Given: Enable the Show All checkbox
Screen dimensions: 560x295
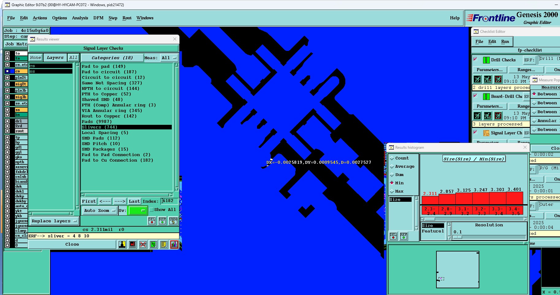Looking at the screenshot, I should click(x=151, y=210).
